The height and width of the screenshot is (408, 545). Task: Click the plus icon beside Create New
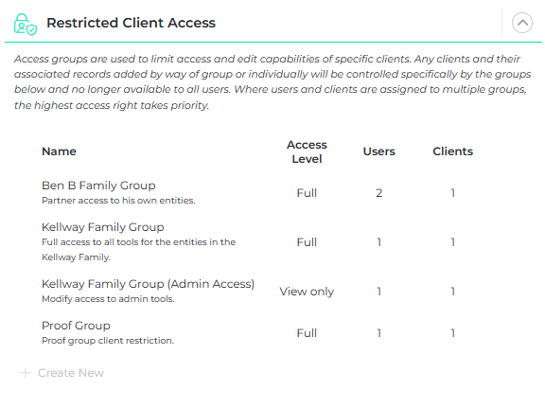(x=26, y=373)
